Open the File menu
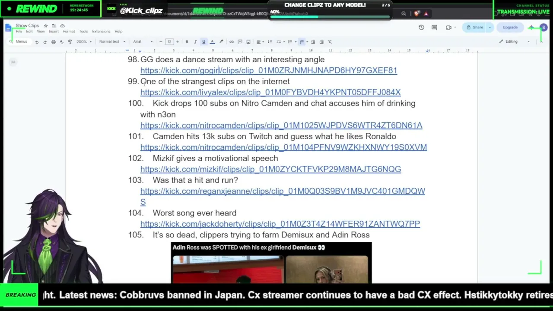This screenshot has height=311, width=553. [19, 32]
